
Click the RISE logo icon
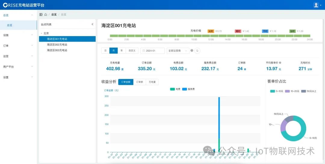(5, 5)
